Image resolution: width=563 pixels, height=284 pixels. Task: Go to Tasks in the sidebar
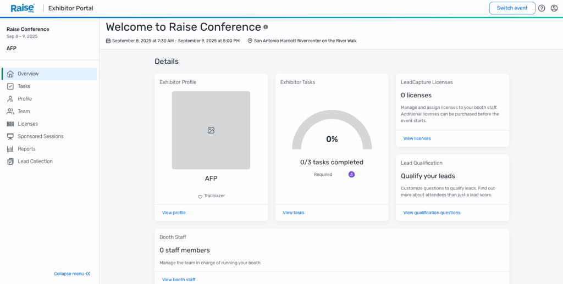click(x=49, y=86)
